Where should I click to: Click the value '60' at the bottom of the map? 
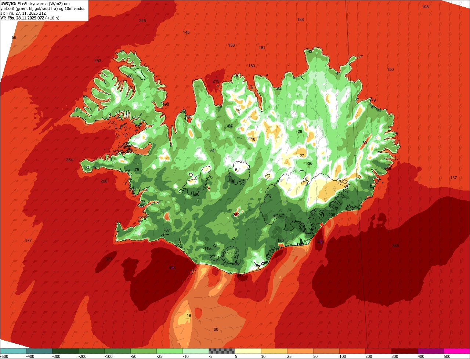216,329
